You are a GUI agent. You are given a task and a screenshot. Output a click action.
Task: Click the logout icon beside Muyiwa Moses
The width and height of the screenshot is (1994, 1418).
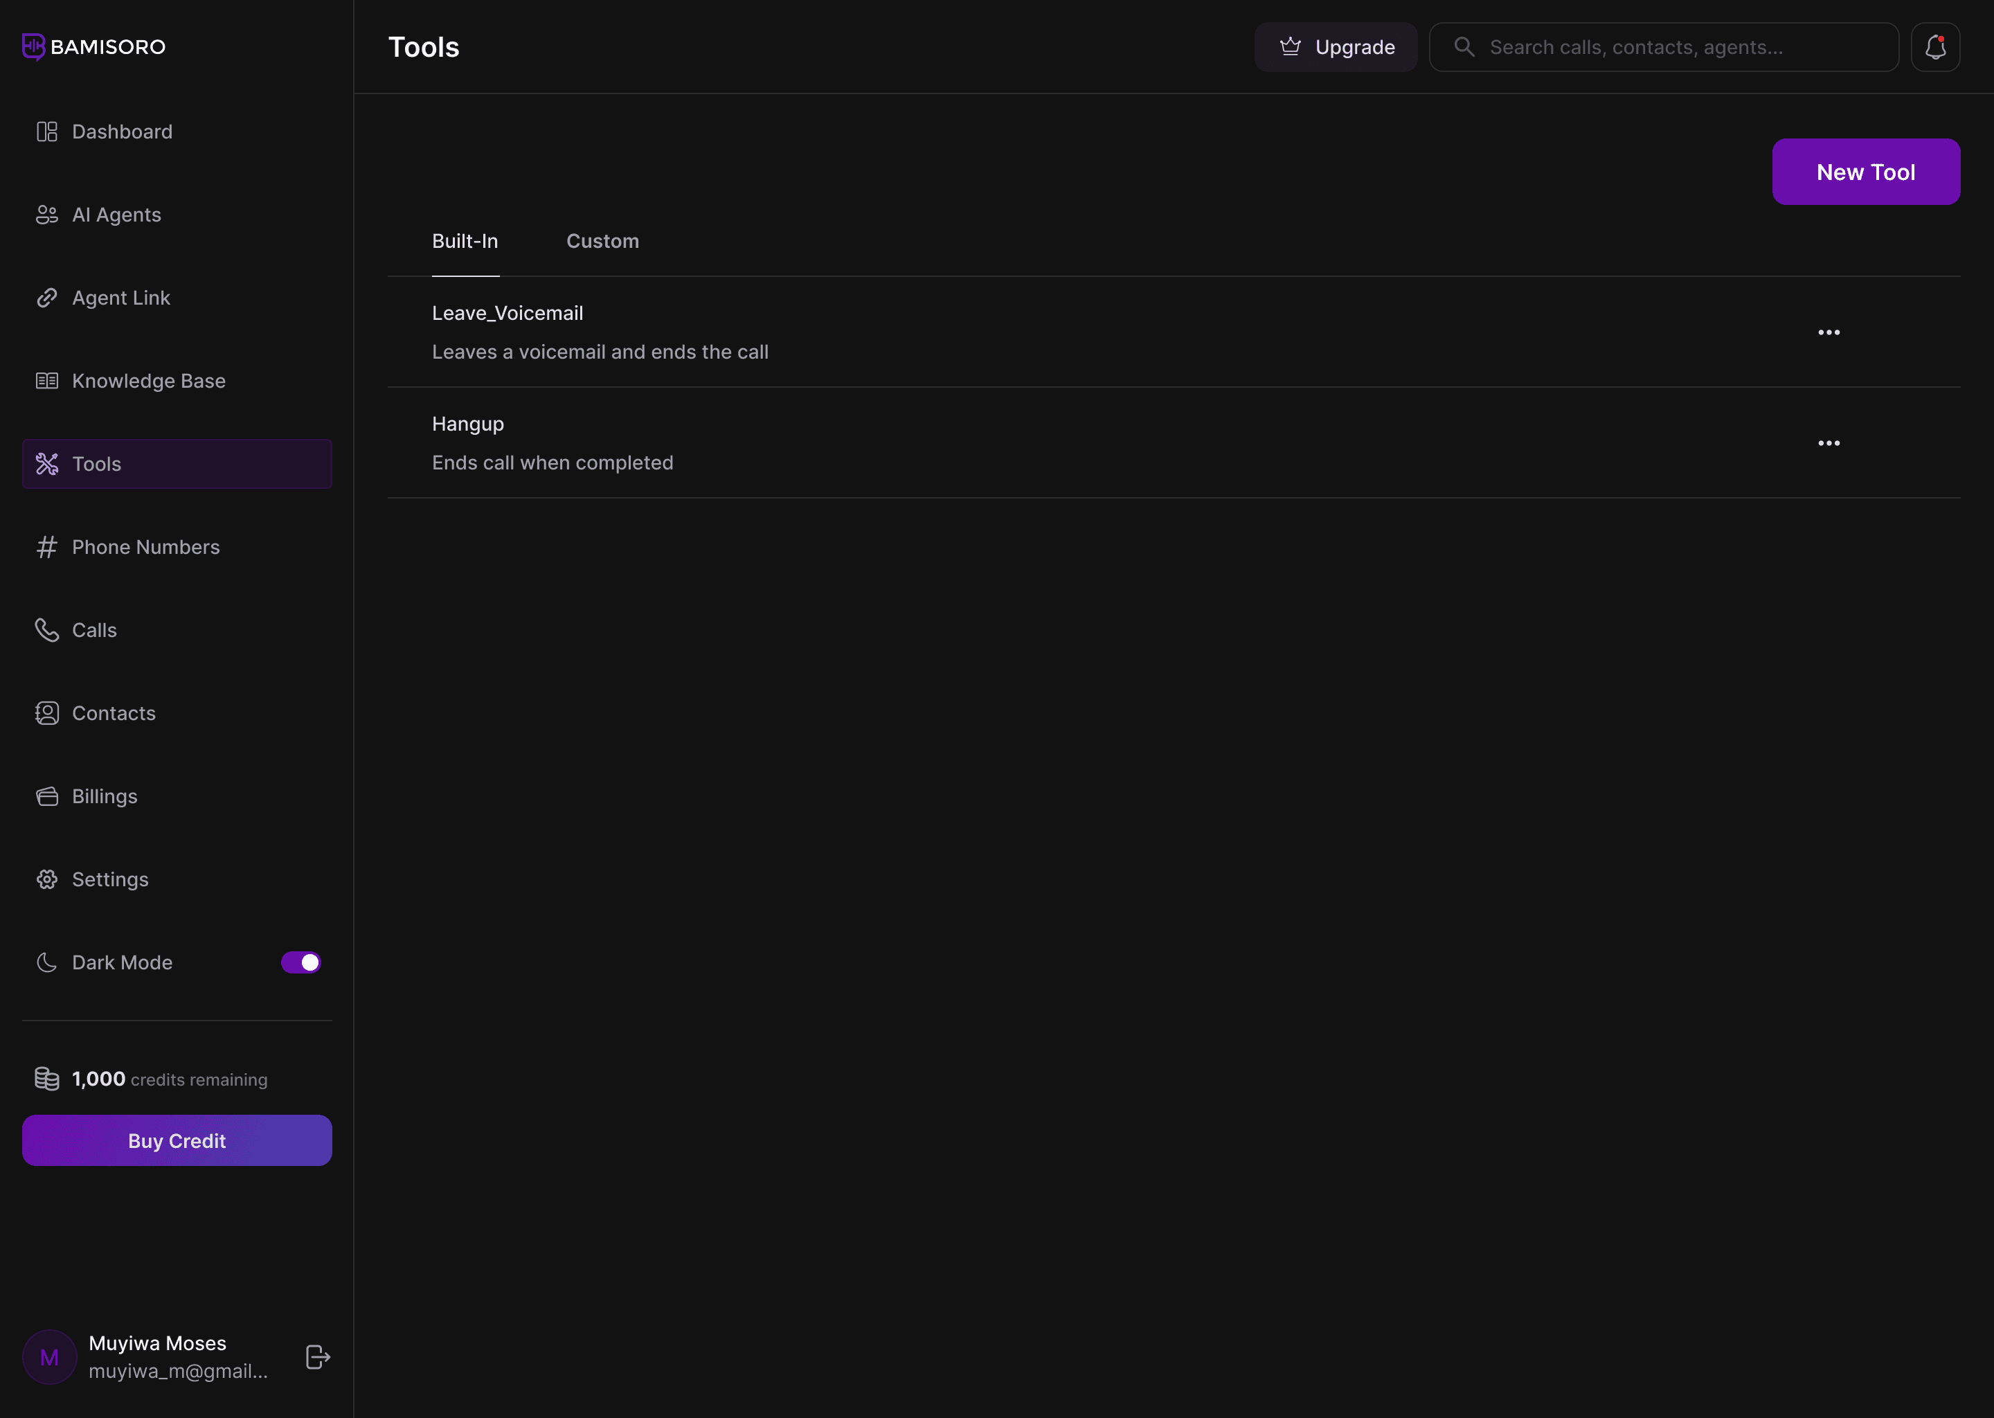click(x=318, y=1356)
